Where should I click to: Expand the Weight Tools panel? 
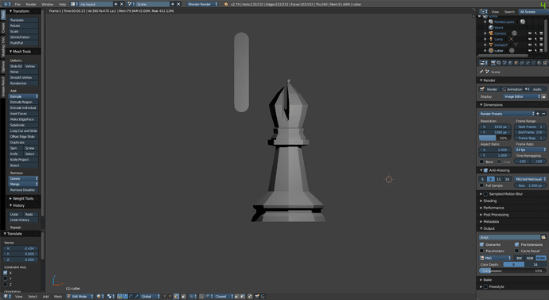[x=23, y=198]
